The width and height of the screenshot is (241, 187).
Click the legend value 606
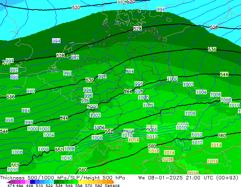tap(116, 185)
